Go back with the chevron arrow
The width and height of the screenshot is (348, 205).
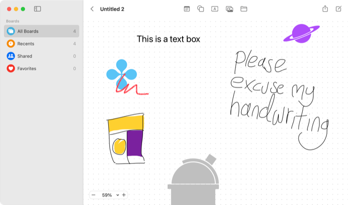(92, 9)
